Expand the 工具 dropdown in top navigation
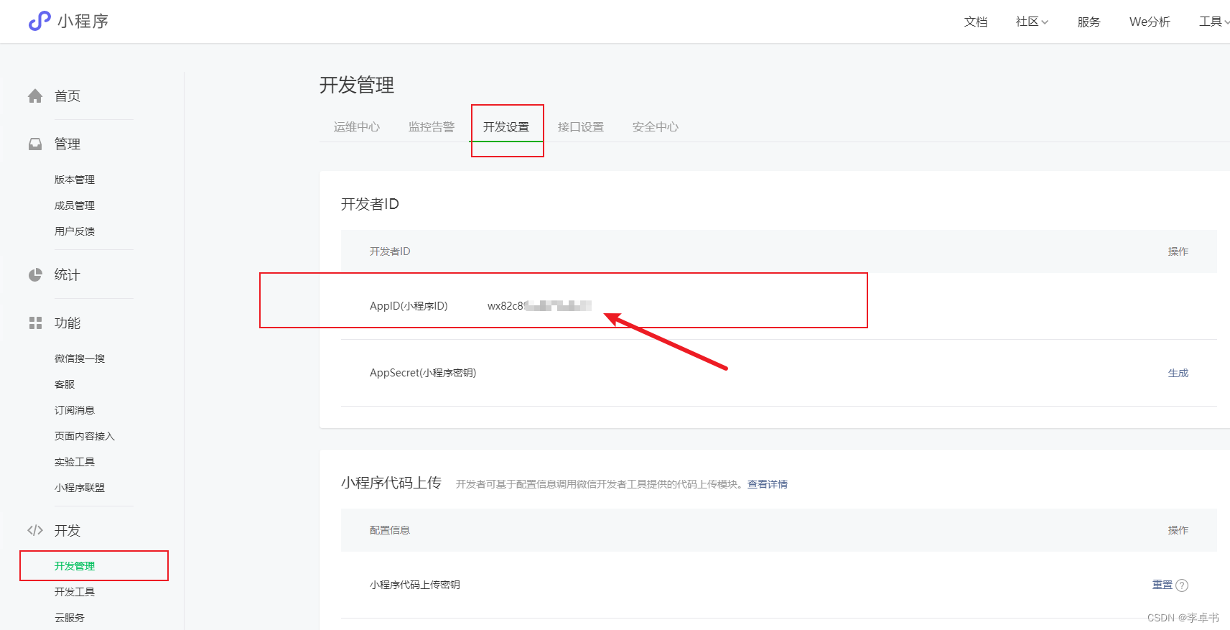 click(x=1214, y=22)
